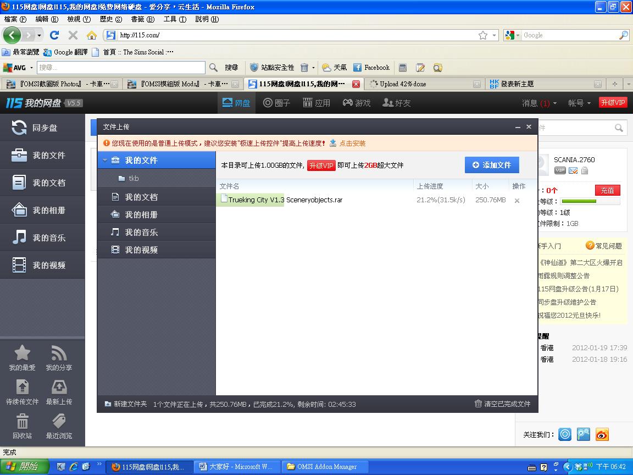Minimize the 文件上传 dialog
Viewport: 633px width, 475px height.
518,127
